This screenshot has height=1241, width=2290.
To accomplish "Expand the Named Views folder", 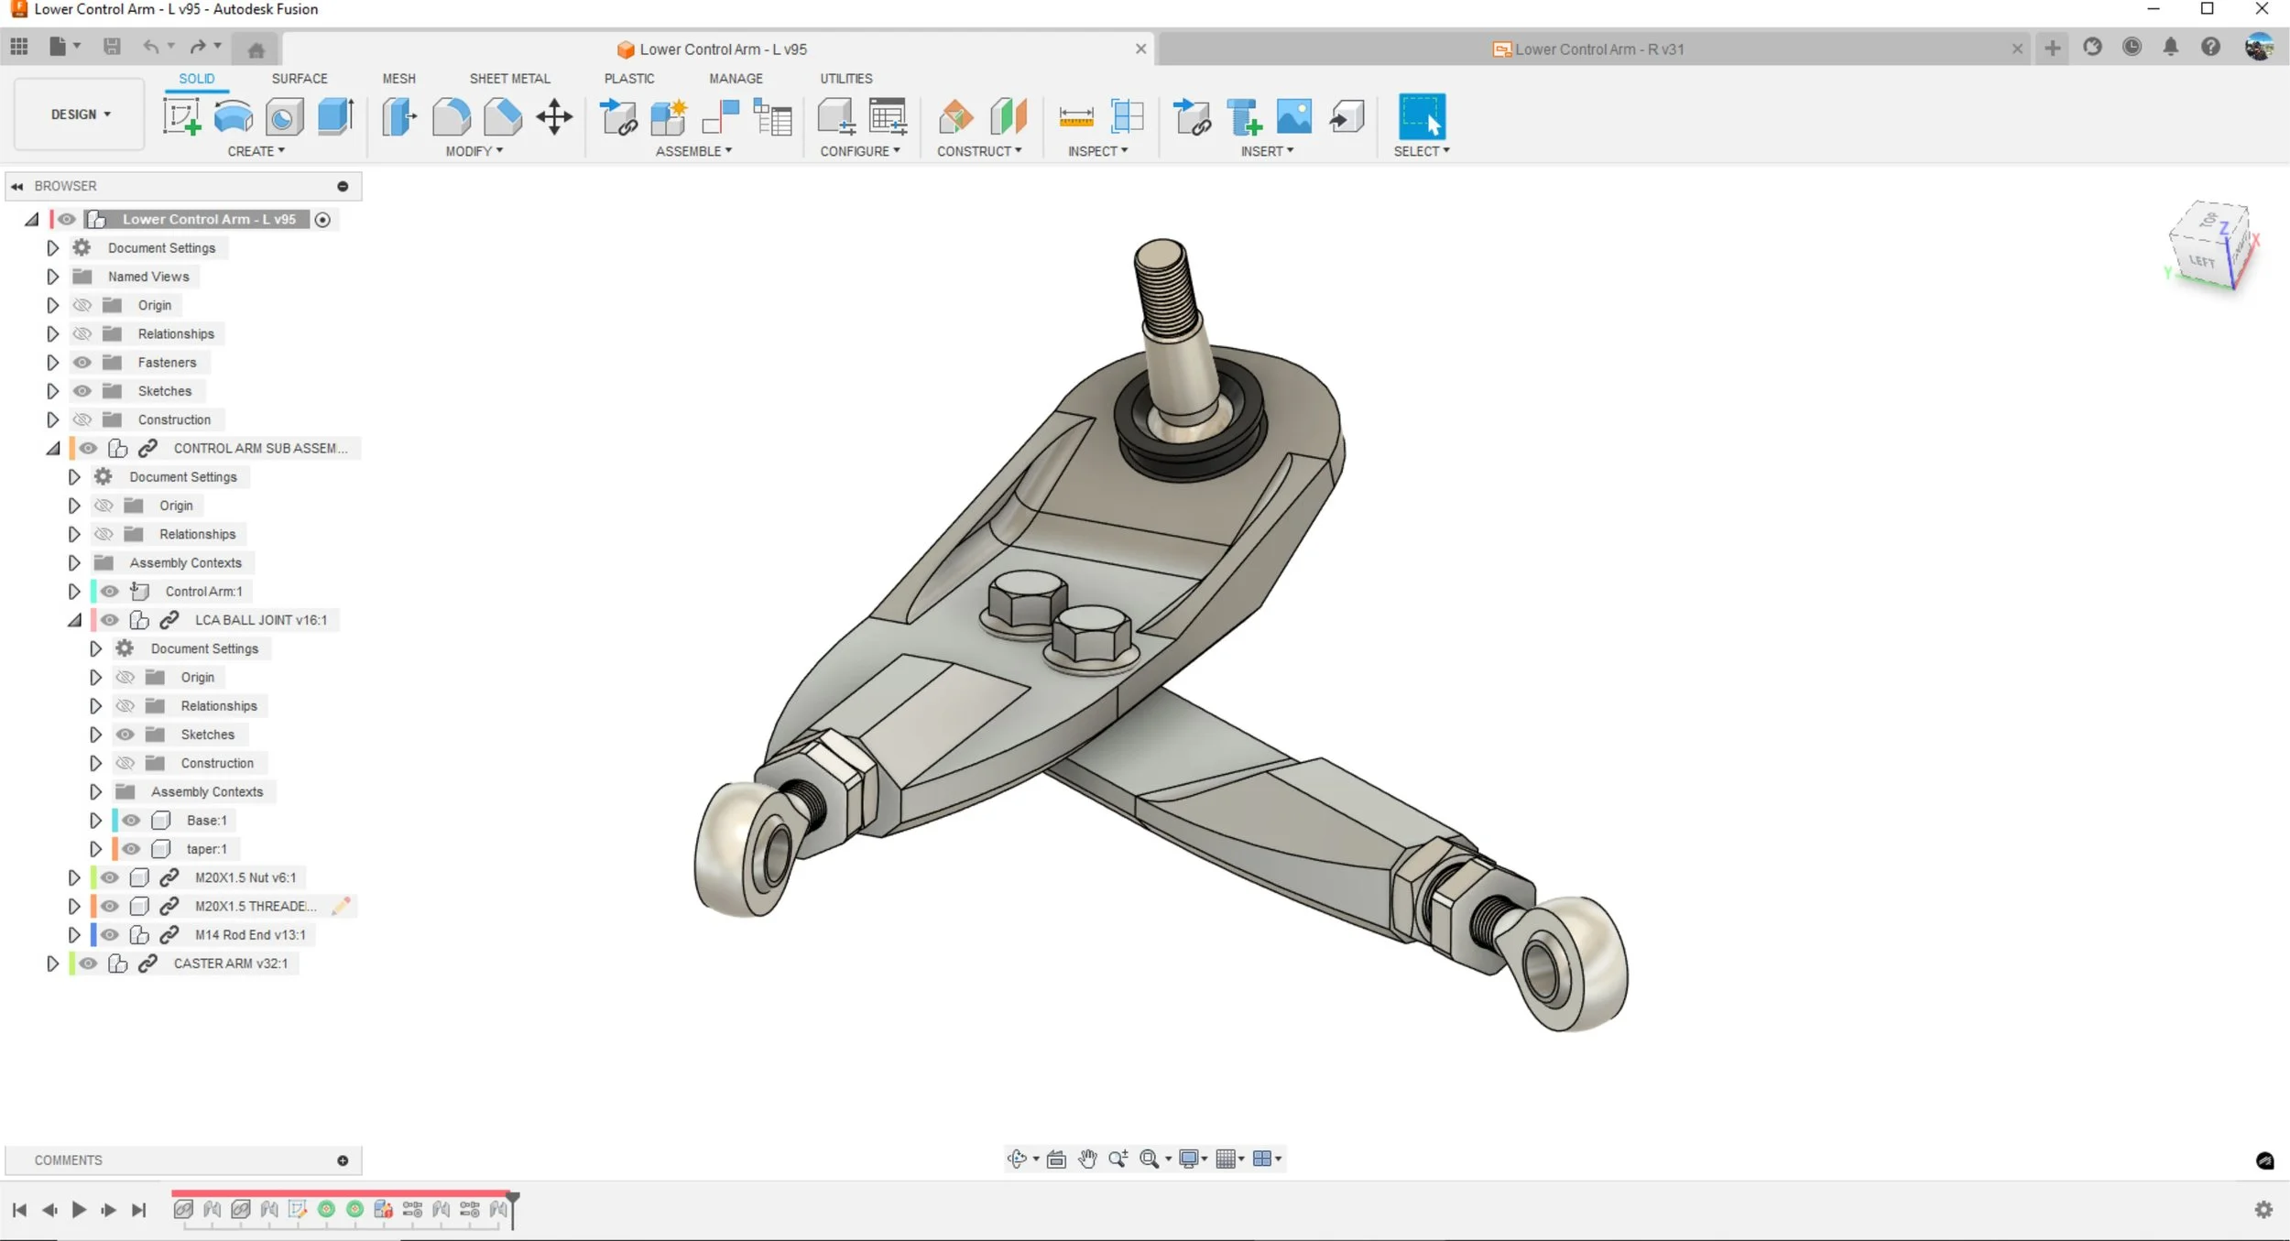I will pyautogui.click(x=52, y=277).
